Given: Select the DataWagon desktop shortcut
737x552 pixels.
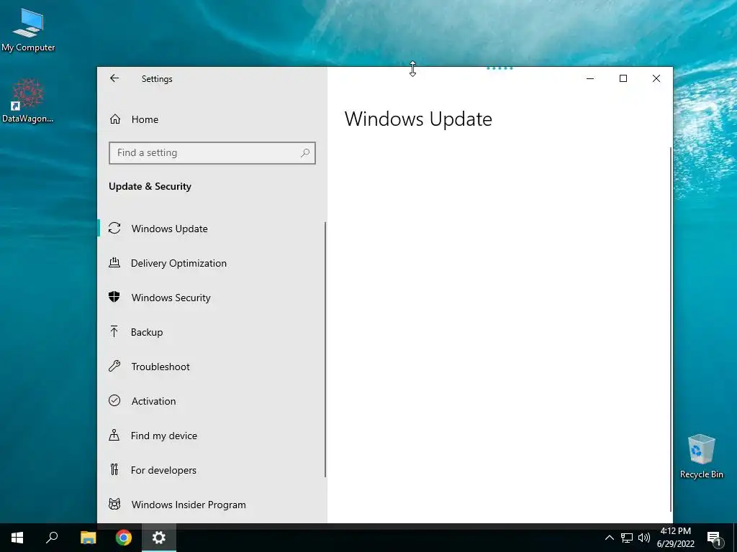Looking at the screenshot, I should (28, 101).
